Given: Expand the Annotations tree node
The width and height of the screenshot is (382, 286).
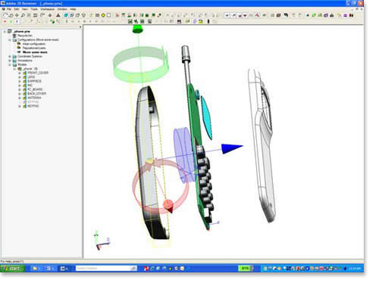Looking at the screenshot, I should pos(10,61).
